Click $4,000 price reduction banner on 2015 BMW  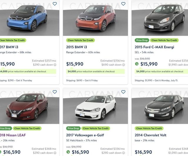click(95, 71)
